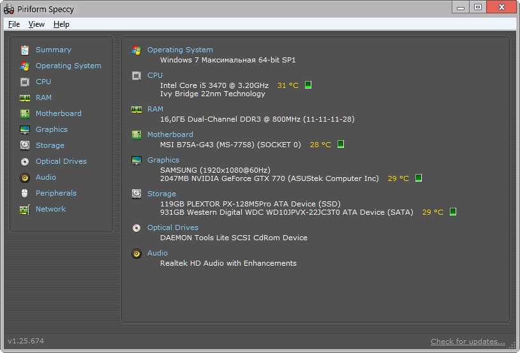
Task: Click the Summary clipboard icon in sidebar
Action: point(25,50)
